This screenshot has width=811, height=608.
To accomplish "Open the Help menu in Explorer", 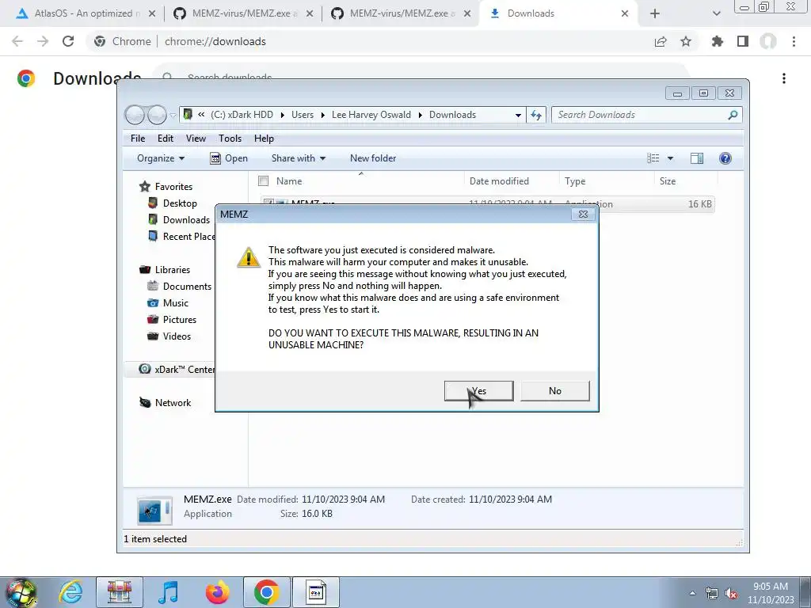I will pyautogui.click(x=264, y=139).
